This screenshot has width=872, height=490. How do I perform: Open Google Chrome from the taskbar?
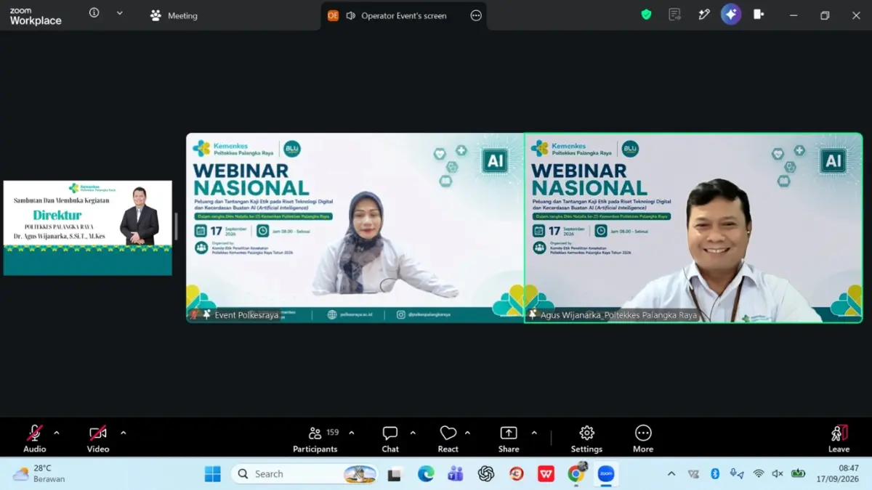click(x=576, y=475)
